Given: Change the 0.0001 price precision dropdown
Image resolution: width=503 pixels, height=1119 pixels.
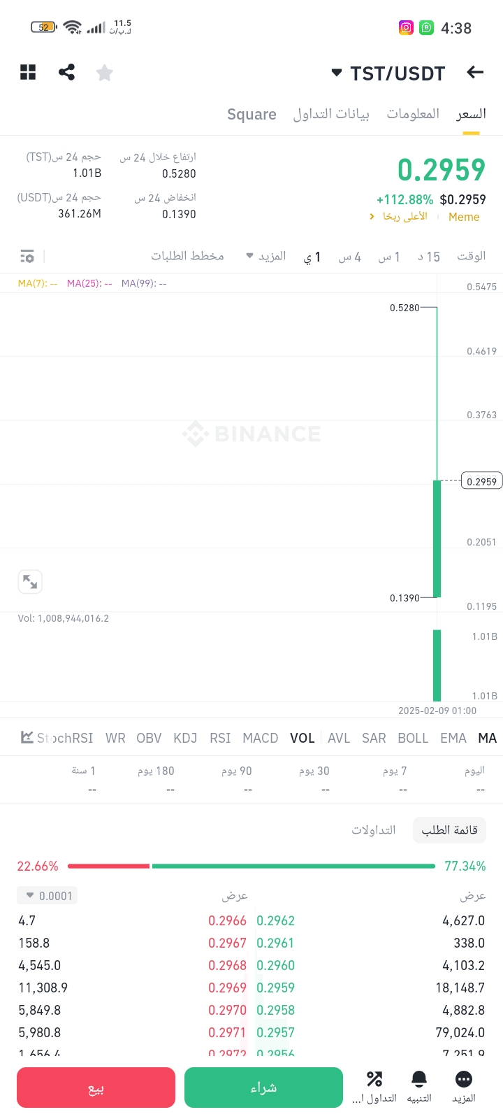Looking at the screenshot, I should coord(48,896).
